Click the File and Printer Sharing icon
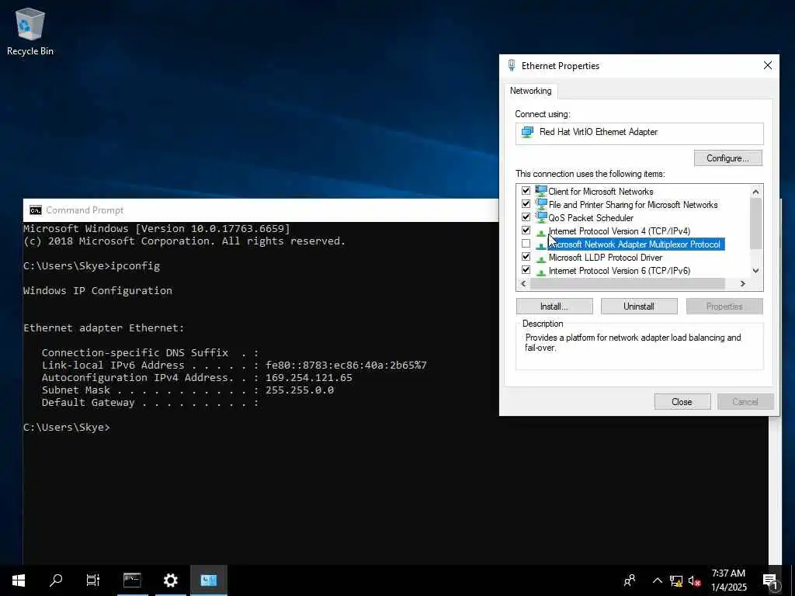795x596 pixels. 541,204
